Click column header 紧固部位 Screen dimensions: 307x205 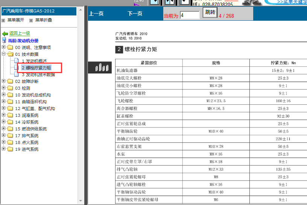149,63
